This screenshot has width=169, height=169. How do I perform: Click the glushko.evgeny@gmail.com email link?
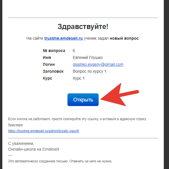click(98, 64)
